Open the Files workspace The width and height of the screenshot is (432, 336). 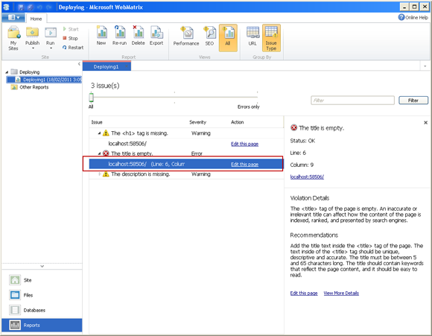pos(42,295)
